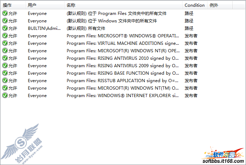
Task: Click the green allow icon for Windows folder default rule
Action: click(x=5, y=21)
